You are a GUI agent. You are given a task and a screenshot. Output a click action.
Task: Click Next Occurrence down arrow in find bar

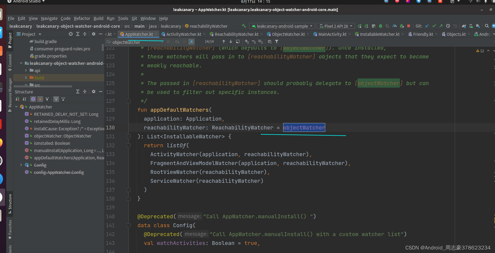coord(231,41)
